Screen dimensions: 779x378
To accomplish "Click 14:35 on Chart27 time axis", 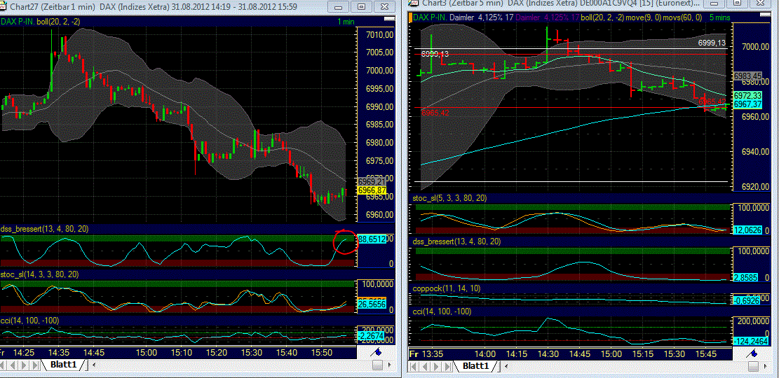I will click(x=59, y=352).
